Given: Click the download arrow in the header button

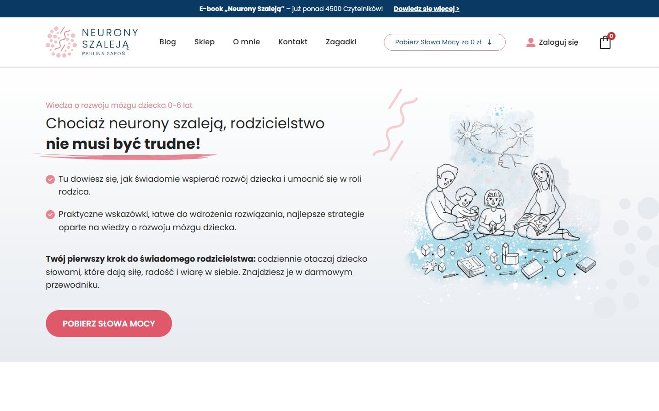Looking at the screenshot, I should click(x=490, y=42).
